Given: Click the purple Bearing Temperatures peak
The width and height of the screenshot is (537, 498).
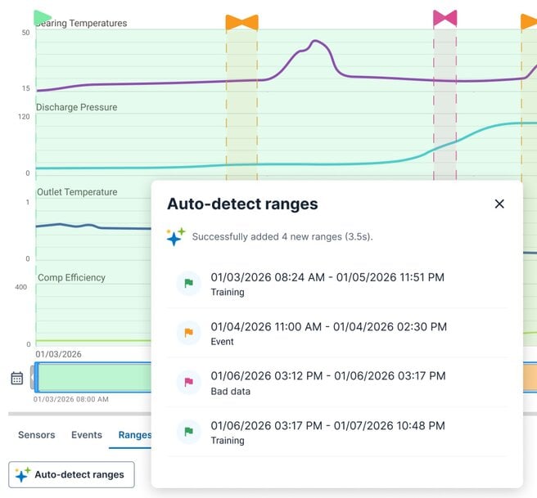Looking at the screenshot, I should tap(316, 41).
